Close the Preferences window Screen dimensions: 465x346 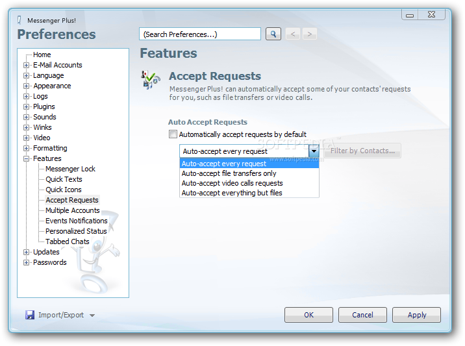coord(431,14)
